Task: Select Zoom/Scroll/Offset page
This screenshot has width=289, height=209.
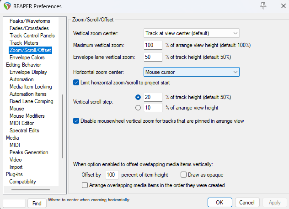Action: [x=31, y=50]
